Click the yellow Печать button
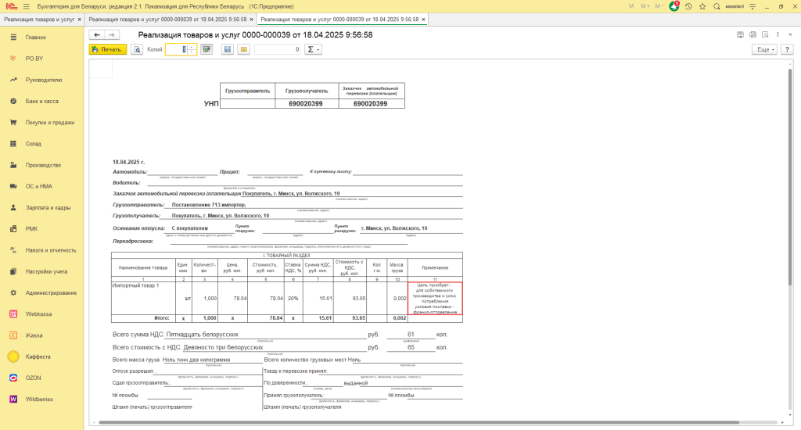The height and width of the screenshot is (430, 801). [x=108, y=49]
